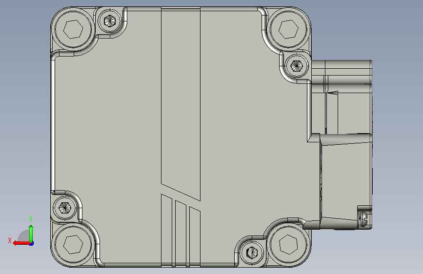Click the red X axis arrow of triad
Screen dimensions: 423x274
(21, 243)
